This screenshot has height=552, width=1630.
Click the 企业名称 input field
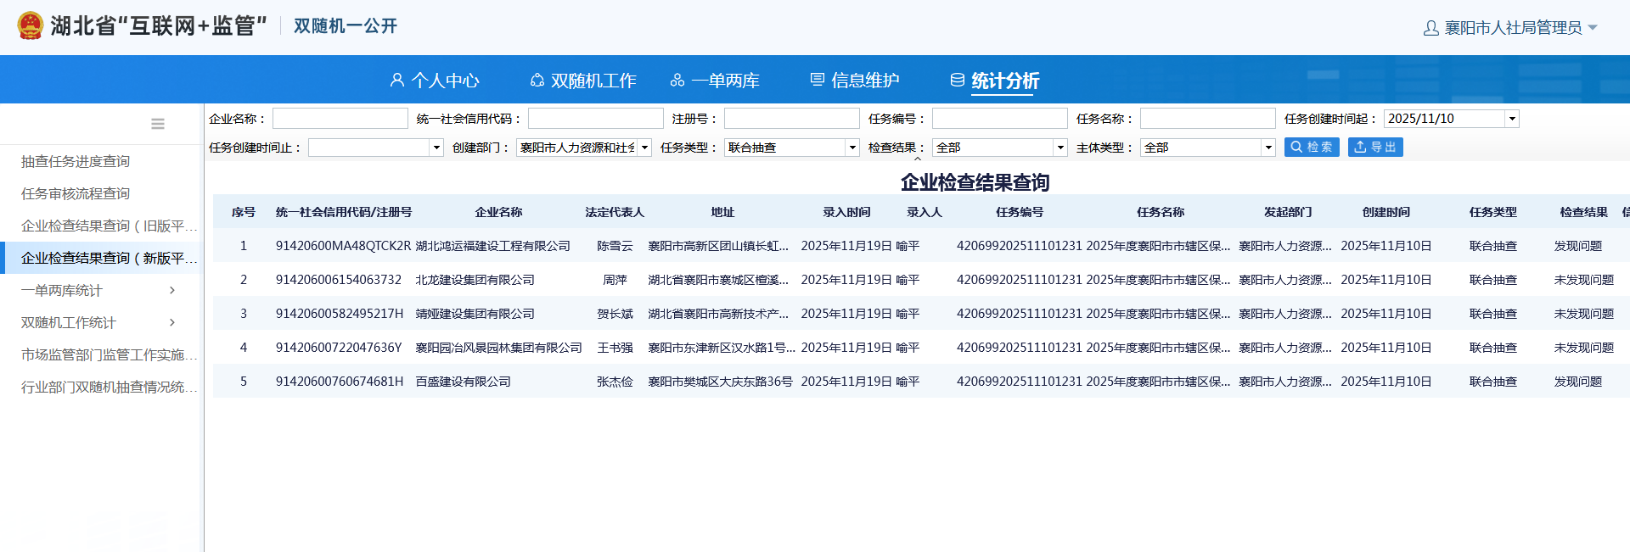340,119
